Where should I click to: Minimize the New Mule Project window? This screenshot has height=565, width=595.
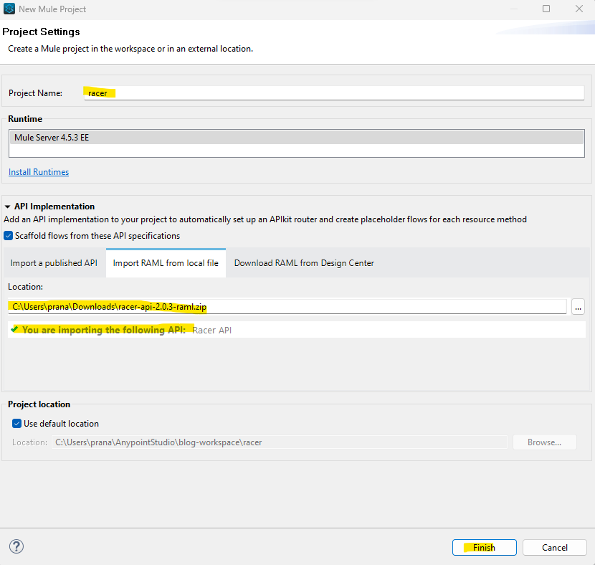point(513,9)
